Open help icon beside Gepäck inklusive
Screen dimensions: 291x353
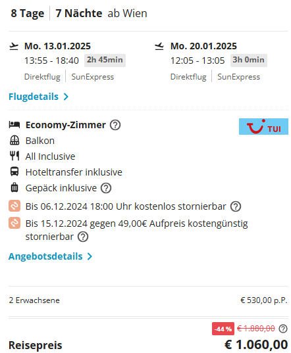tap(106, 188)
